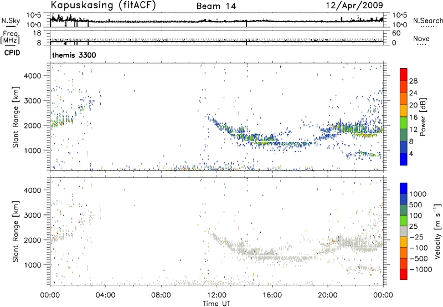Click the "12" label on Power color bar
Screen dimensions: 443x307
(413, 130)
